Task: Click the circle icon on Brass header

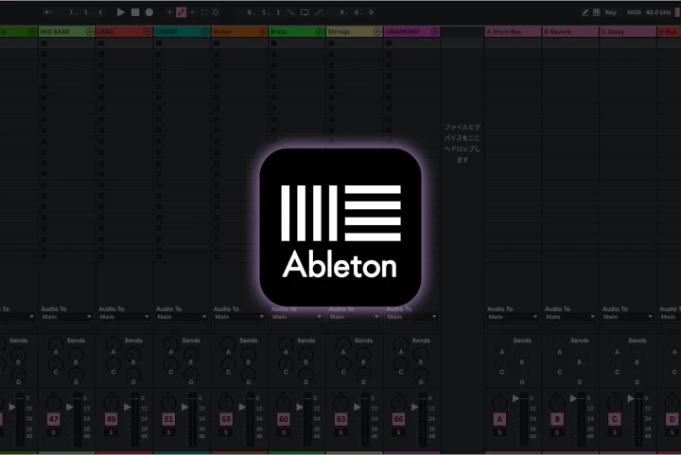Action: pyautogui.click(x=320, y=32)
